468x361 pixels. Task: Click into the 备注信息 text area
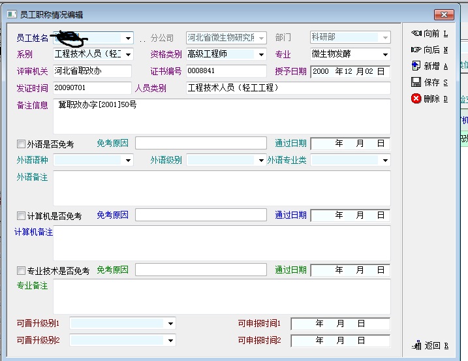click(x=221, y=116)
